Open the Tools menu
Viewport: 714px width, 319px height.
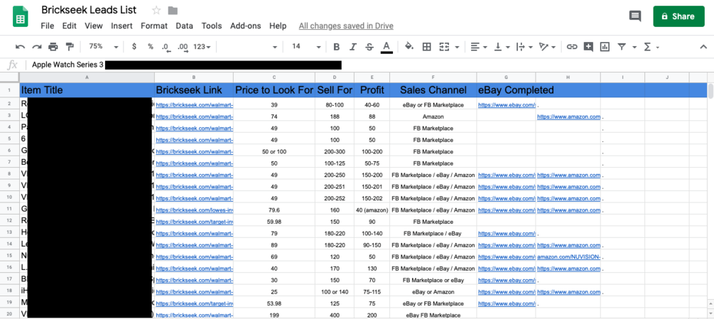(x=212, y=26)
